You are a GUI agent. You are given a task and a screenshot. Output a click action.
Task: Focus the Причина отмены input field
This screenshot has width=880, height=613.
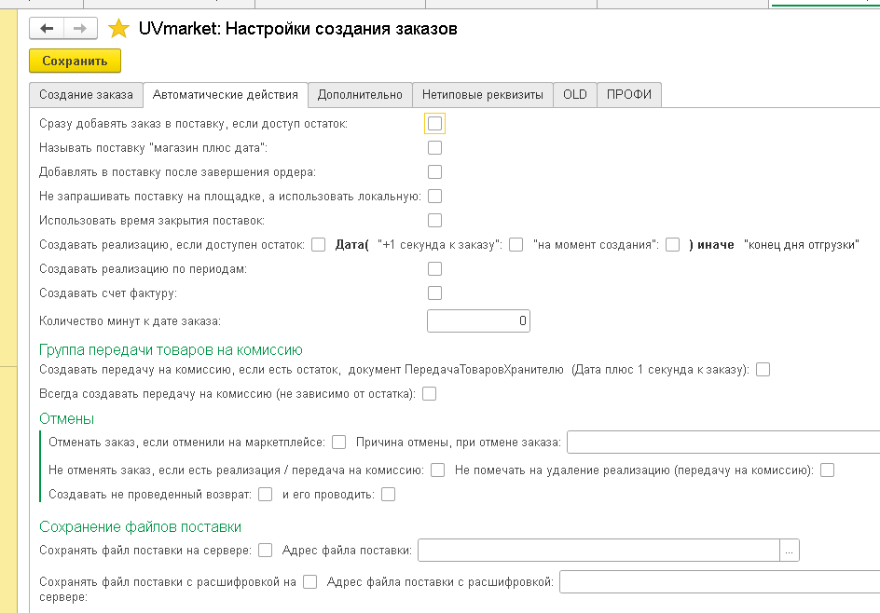point(723,442)
